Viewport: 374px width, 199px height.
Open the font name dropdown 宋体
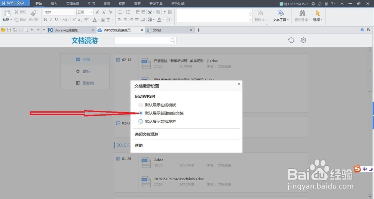75,12
